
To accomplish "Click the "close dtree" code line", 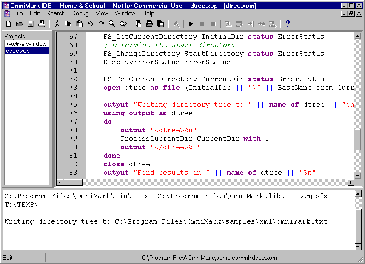I will pos(127,164).
